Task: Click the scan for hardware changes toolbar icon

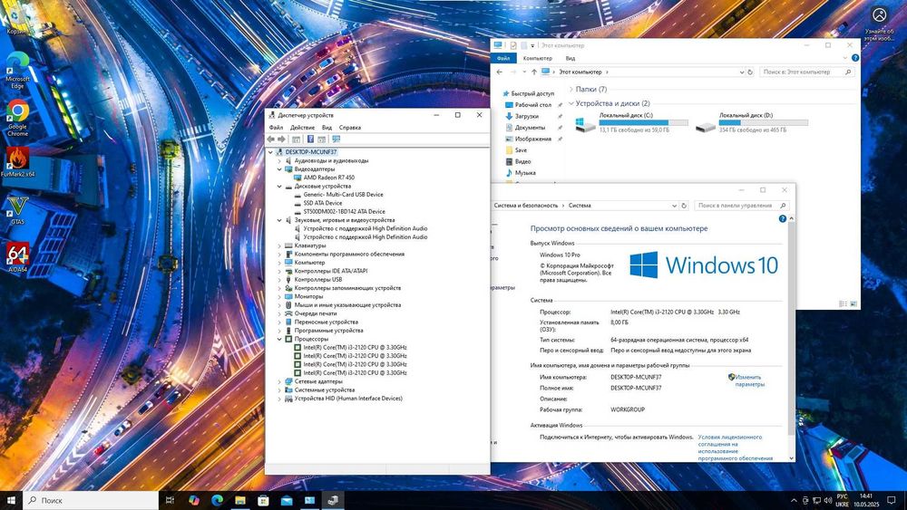Action: [336, 140]
